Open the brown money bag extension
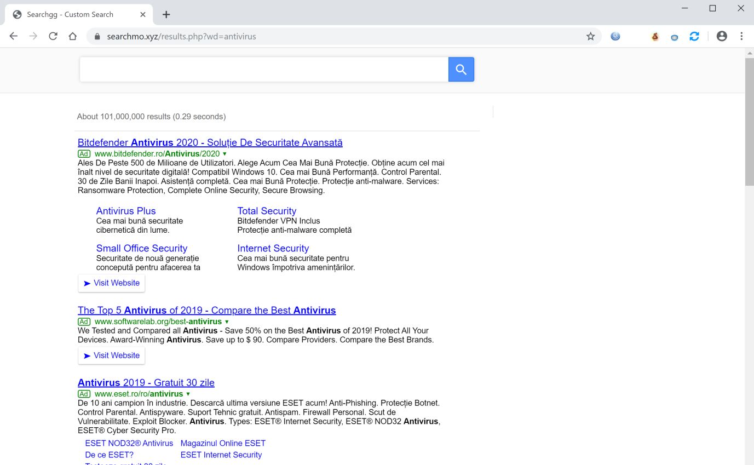Viewport: 754px width, 465px height. [655, 37]
